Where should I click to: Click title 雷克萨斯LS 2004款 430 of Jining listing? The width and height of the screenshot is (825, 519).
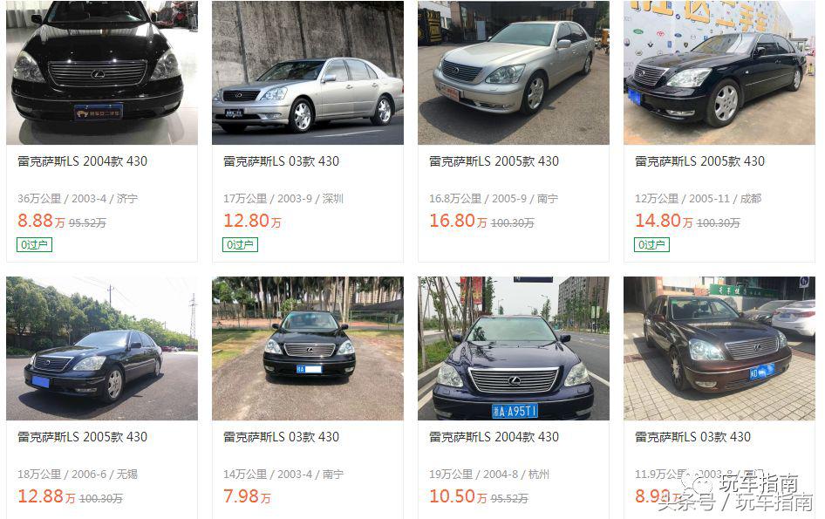(83, 161)
